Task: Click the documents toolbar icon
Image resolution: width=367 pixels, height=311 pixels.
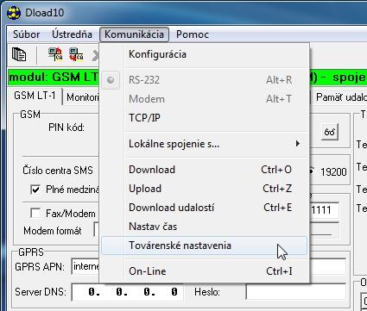Action: point(19,54)
